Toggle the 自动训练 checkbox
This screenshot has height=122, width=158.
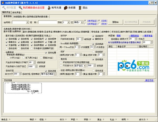(46, 71)
